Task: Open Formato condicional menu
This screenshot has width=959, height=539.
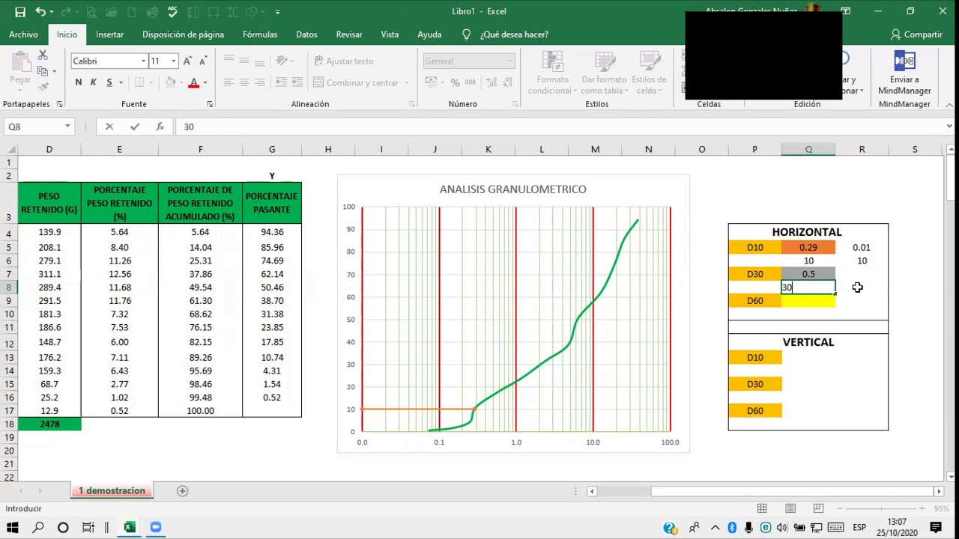Action: pyautogui.click(x=552, y=73)
